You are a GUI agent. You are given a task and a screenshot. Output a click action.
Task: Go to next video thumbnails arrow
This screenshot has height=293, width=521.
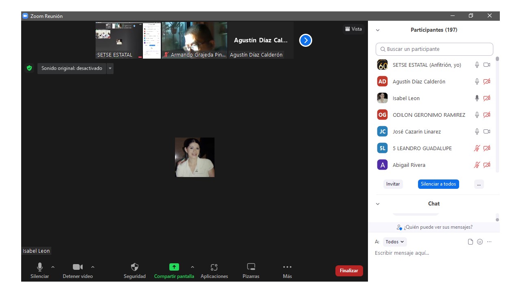click(306, 40)
